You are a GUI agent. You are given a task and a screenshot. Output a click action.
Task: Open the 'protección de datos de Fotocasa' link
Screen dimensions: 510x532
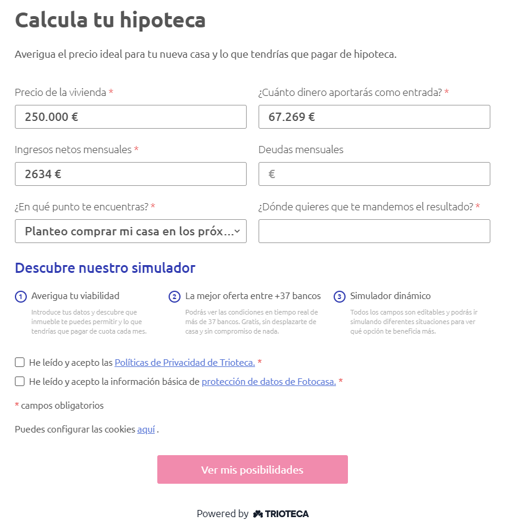(268, 381)
